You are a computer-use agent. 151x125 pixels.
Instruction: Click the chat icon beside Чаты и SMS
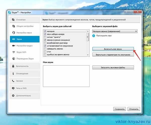[13, 88]
